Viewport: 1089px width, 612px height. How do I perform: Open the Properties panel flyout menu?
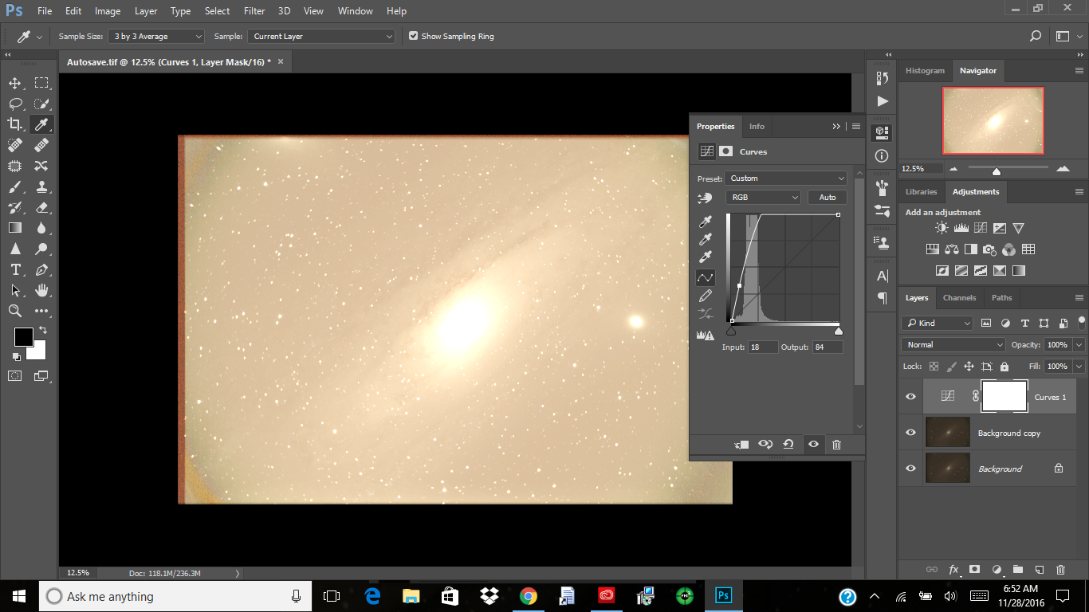click(856, 126)
